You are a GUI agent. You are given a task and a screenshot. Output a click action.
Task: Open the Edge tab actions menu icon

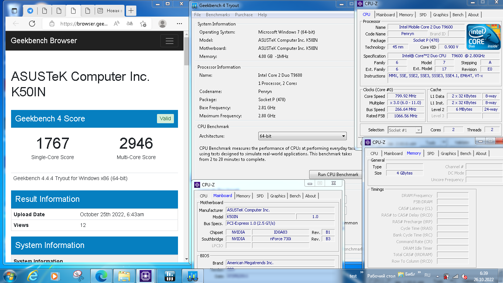(14, 11)
